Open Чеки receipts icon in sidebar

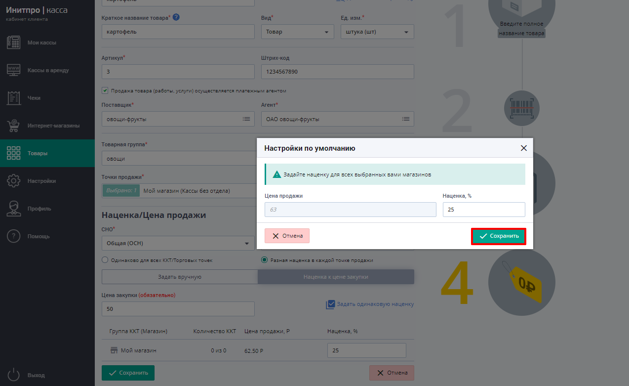pos(14,98)
